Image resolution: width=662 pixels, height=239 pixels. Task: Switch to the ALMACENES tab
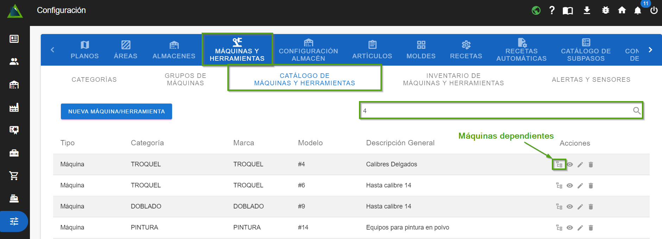[174, 50]
